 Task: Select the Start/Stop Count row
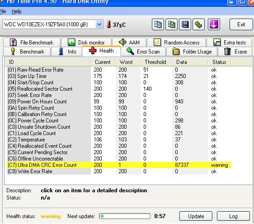click(x=119, y=83)
